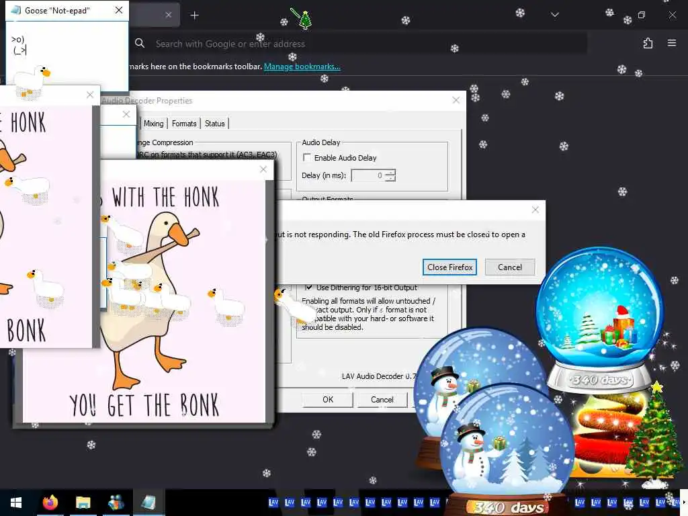Click the people messenger taskbar icon
688x516 pixels.
click(116, 503)
